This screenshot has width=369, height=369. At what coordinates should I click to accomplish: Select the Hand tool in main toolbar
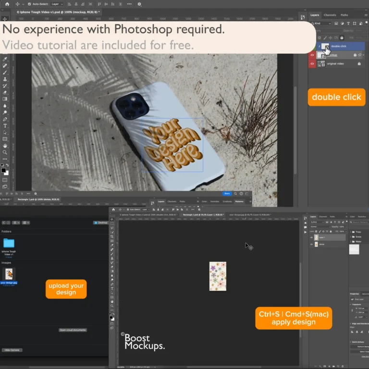(x=5, y=146)
